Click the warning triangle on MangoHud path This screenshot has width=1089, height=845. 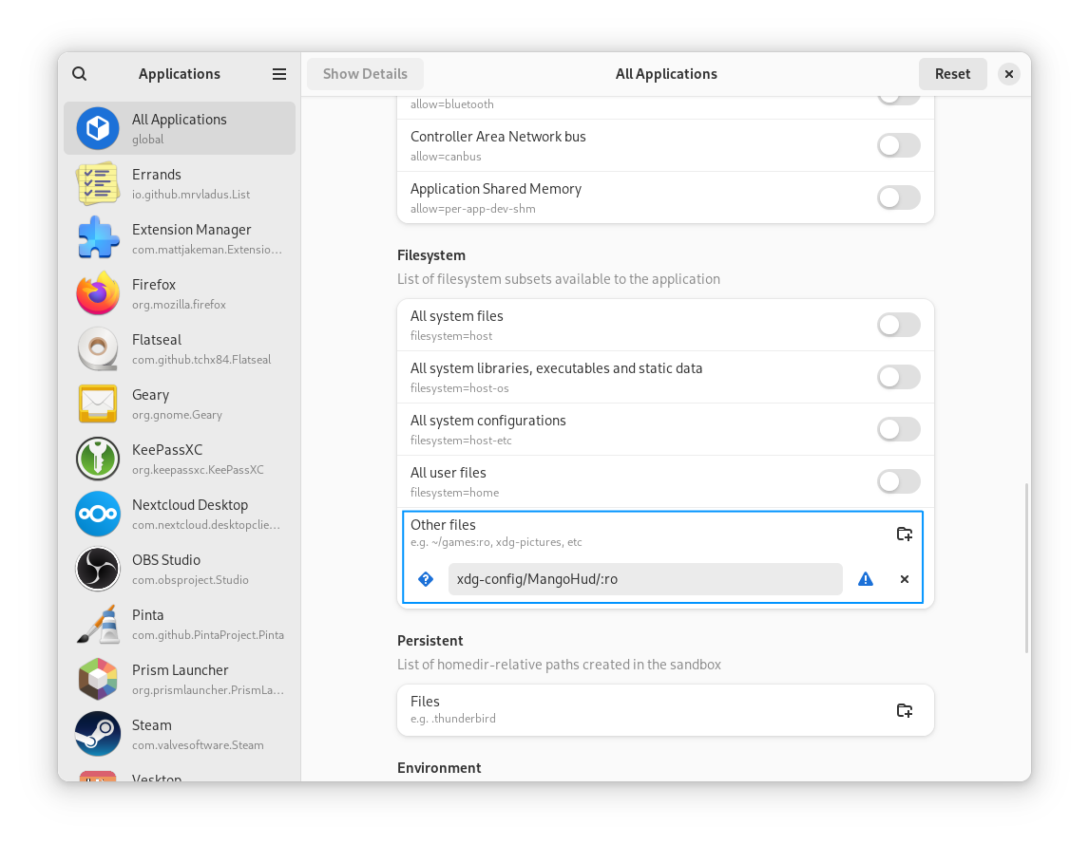[865, 579]
